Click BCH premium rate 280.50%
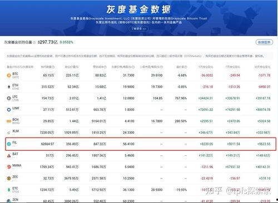Screen dimensions: 278x203 tap(181, 121)
